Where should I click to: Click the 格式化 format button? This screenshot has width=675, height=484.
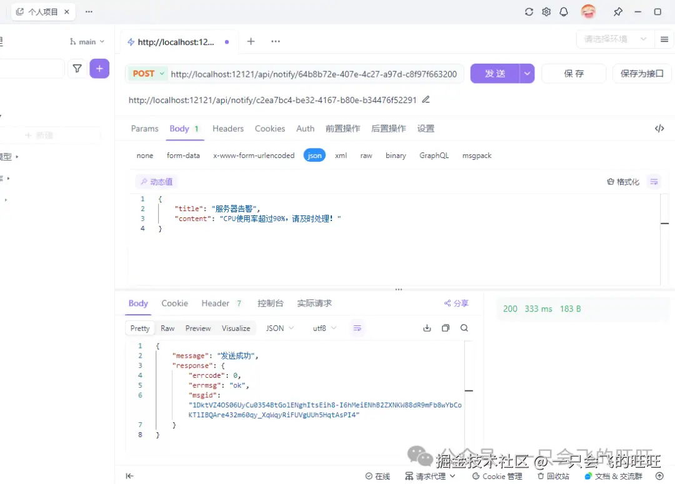[x=623, y=182]
